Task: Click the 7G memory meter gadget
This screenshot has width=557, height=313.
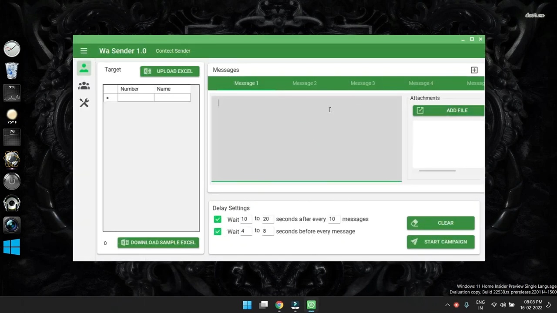Action: pos(12,137)
